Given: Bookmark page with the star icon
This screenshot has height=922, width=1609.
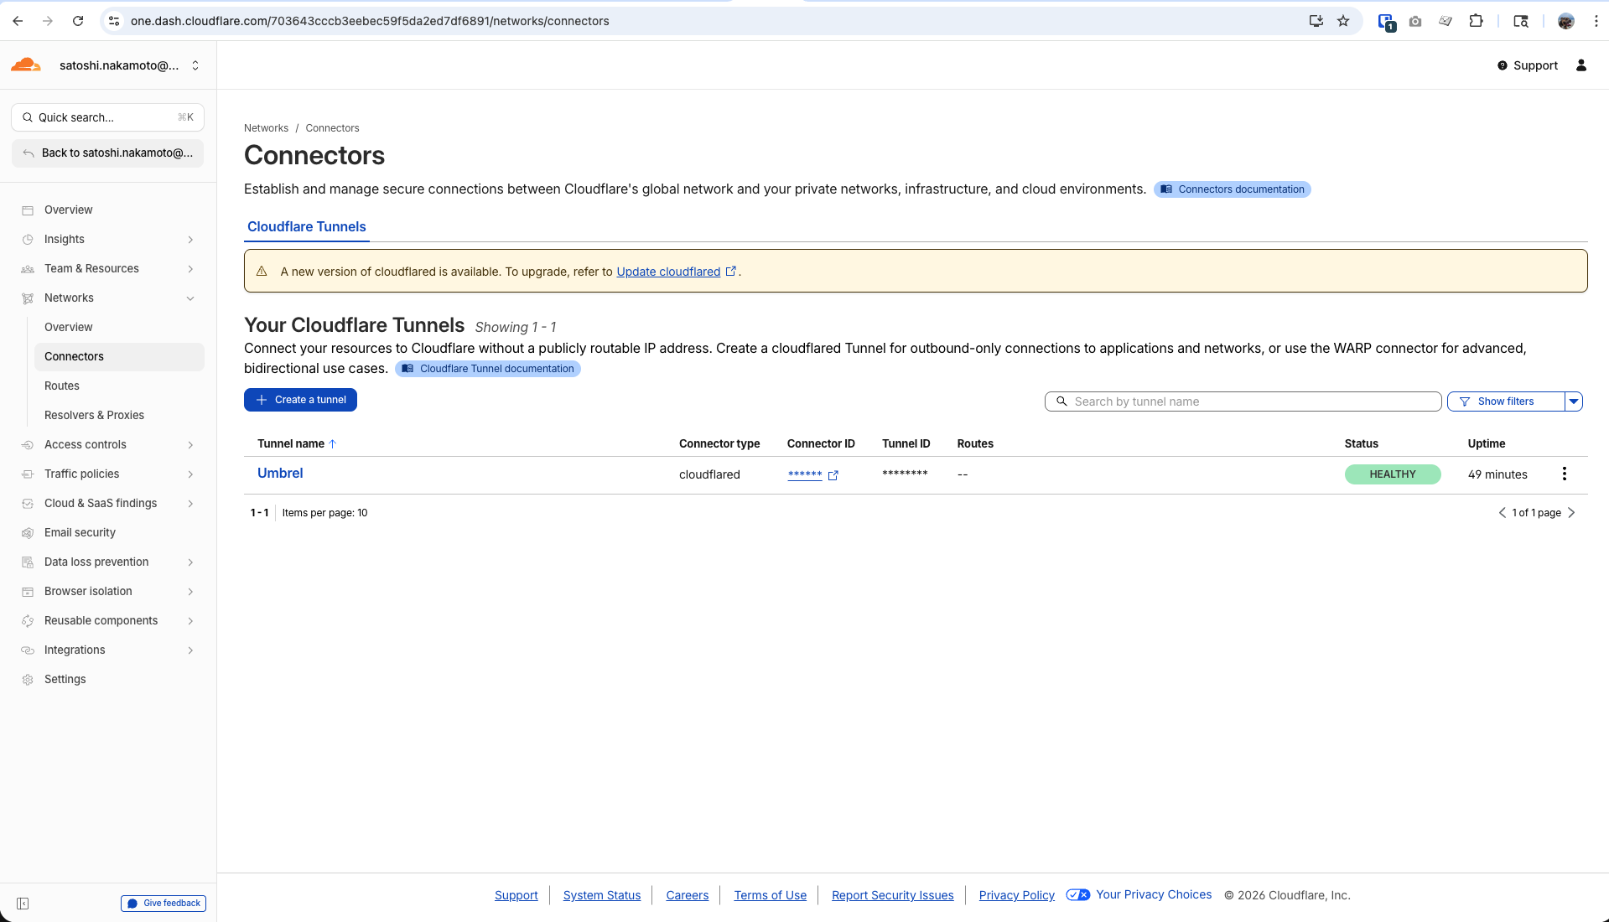Looking at the screenshot, I should click(x=1343, y=21).
